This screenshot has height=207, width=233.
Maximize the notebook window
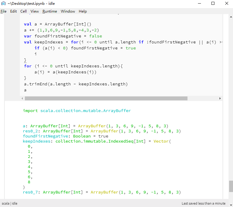[x=213, y=4]
